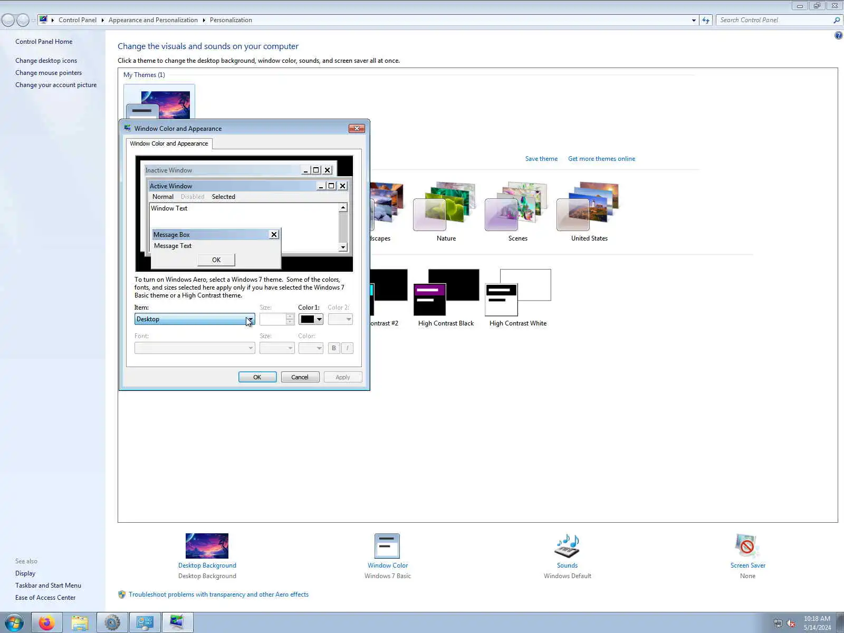Select the unsaved theme under My Themes

coord(159,102)
